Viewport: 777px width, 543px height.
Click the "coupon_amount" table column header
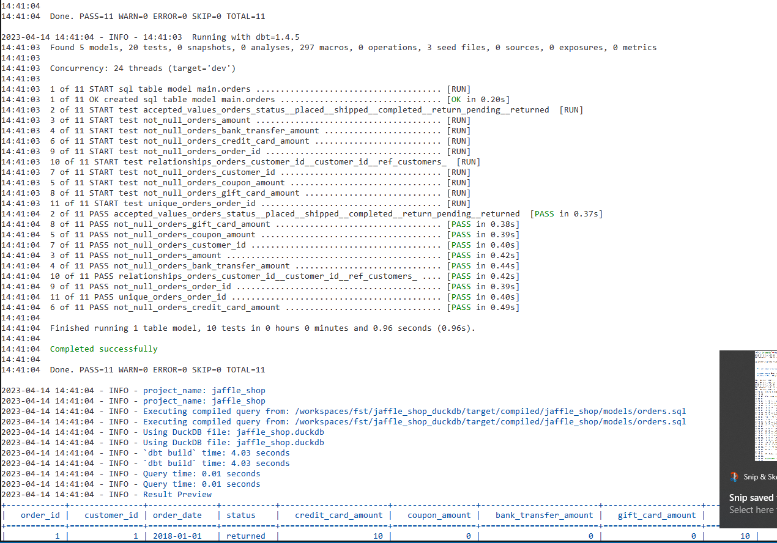(439, 515)
